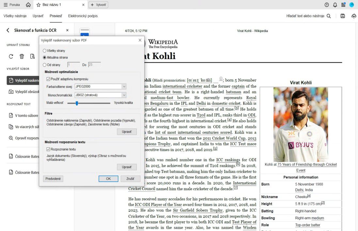
Task: Switch to the Previesť tab
Action: coord(56,15)
